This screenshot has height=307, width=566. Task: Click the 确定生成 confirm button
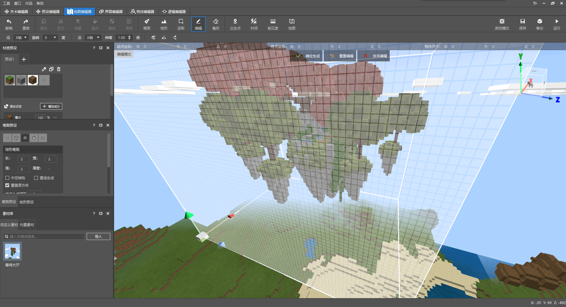pos(308,56)
